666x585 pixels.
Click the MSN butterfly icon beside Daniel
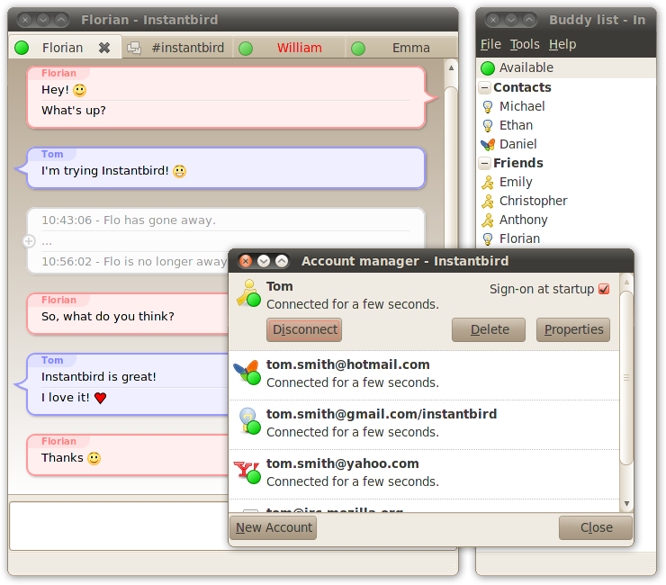487,144
